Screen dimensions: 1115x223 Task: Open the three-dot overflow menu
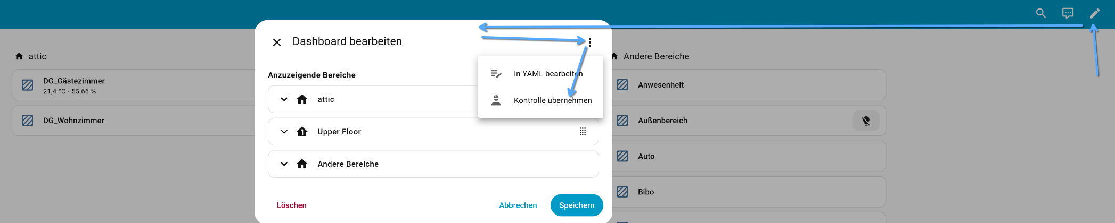coord(589,42)
